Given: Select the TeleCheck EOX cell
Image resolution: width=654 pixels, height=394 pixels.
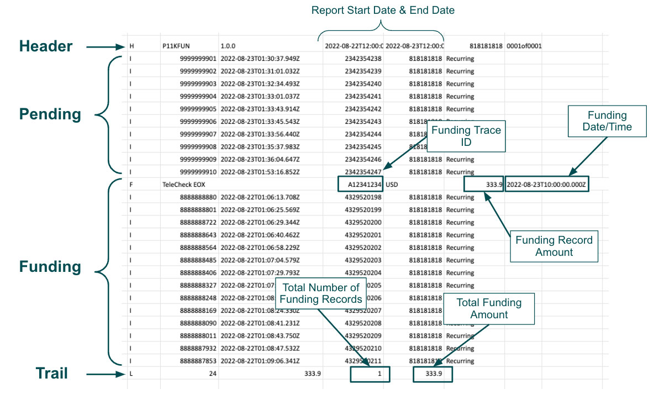Looking at the screenshot, I should 183,185.
